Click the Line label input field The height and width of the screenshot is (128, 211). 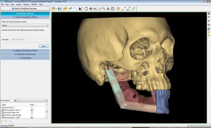[x=30, y=40]
